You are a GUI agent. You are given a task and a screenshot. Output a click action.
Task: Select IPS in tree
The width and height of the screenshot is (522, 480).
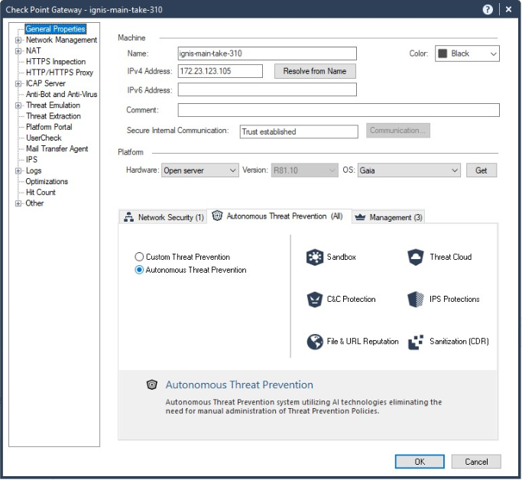pyautogui.click(x=31, y=160)
